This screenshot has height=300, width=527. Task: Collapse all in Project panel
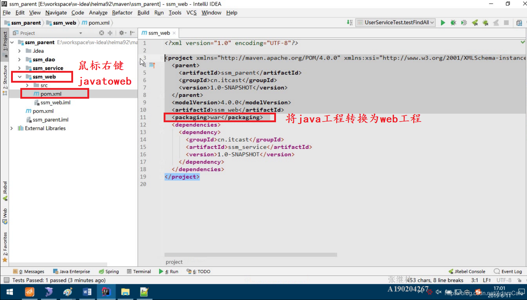pos(110,33)
